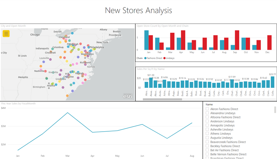
Task: Click the Sales Per Sq Ft by Name title
Action: (x=151, y=69)
